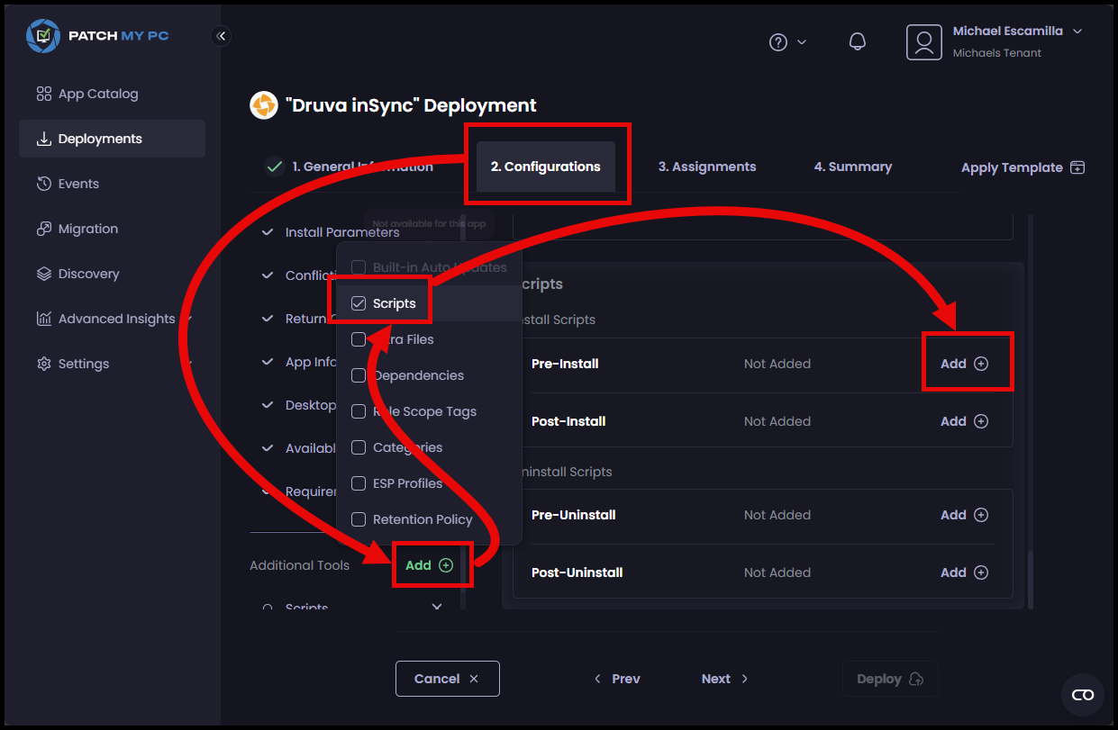Click the Advanced Insights chart icon
This screenshot has width=1118, height=730.
43,319
